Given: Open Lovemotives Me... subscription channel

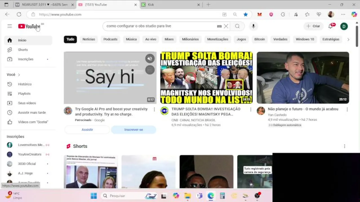Looking at the screenshot, I should pyautogui.click(x=28, y=145).
